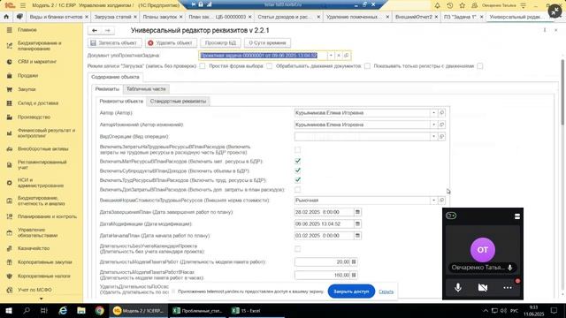Open Содержание объекта tab
Viewport: 566px width, 318px height.
[115, 77]
